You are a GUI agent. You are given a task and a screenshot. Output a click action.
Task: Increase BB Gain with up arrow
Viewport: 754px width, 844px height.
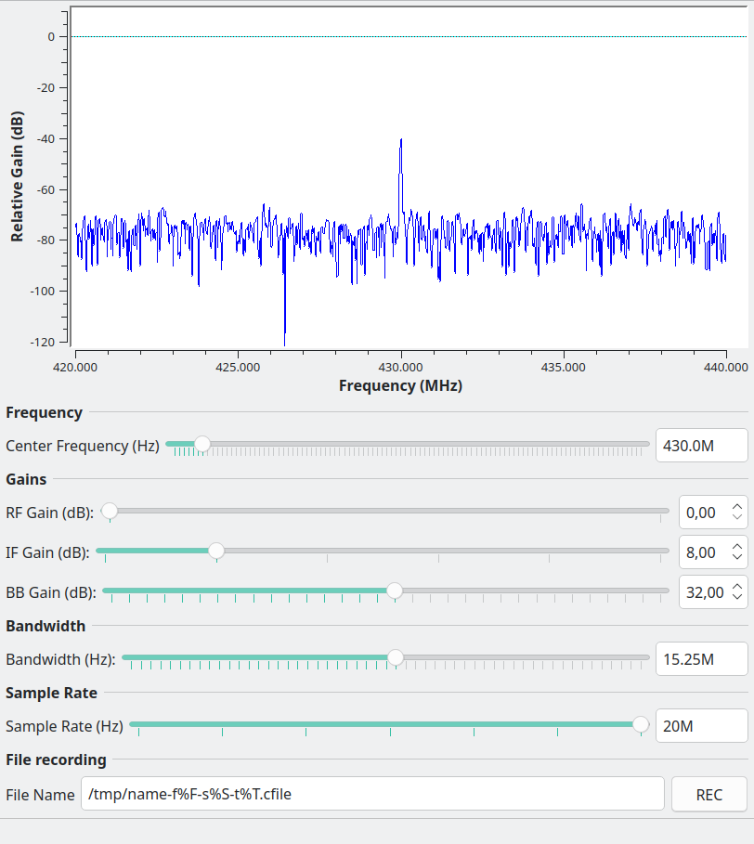tap(737, 586)
